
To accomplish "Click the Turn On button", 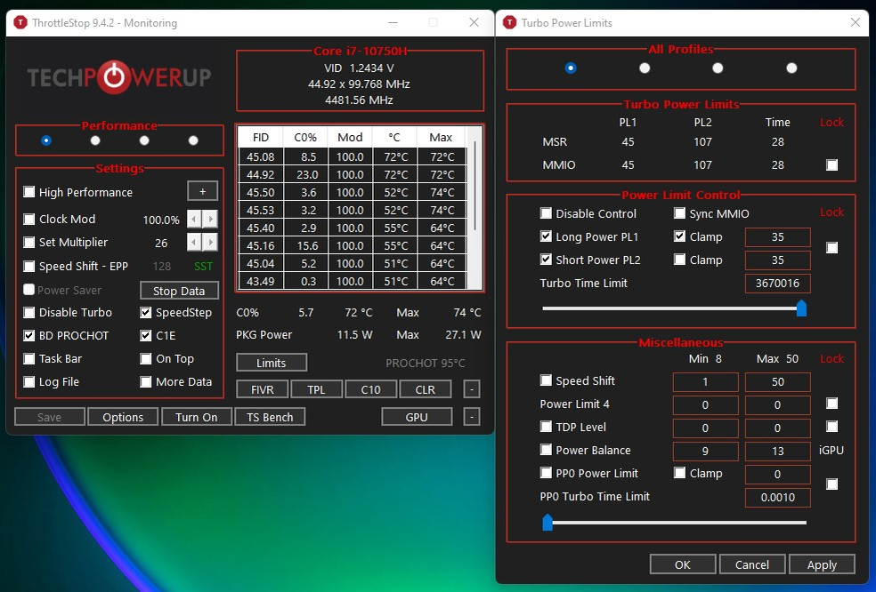I will coord(196,417).
